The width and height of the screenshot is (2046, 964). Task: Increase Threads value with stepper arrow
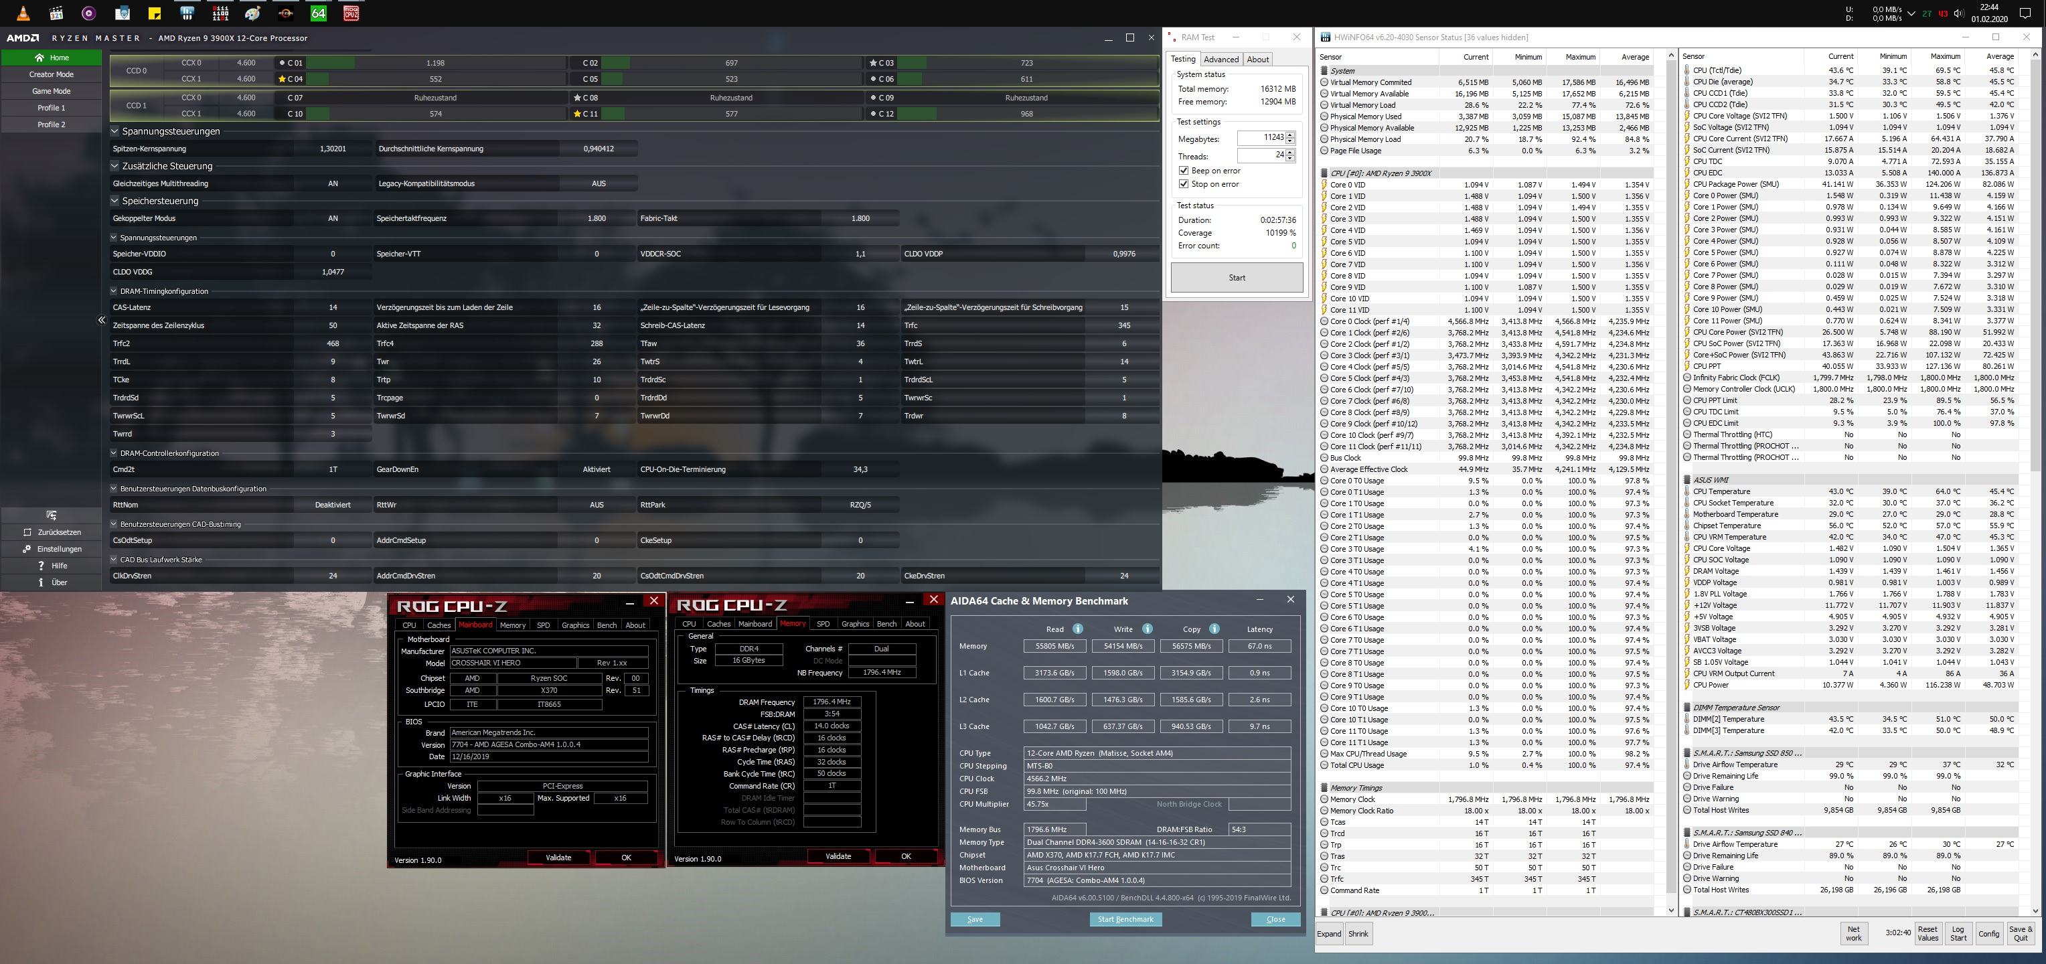pos(1290,152)
